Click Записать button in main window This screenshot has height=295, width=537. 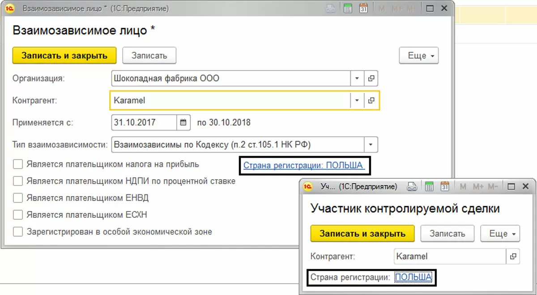149,56
